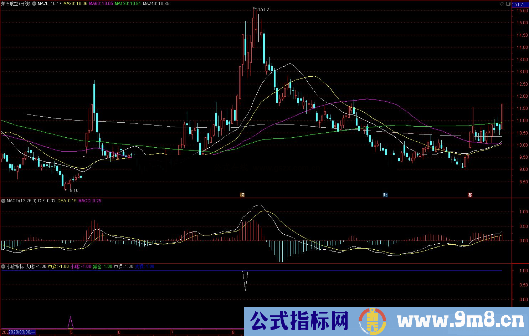The image size is (529, 336).
Task: Select the MA20: 10.17 label
Action: tap(50, 4)
